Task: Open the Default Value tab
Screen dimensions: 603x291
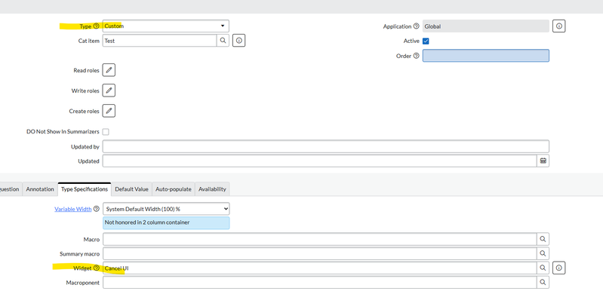Action: 131,189
